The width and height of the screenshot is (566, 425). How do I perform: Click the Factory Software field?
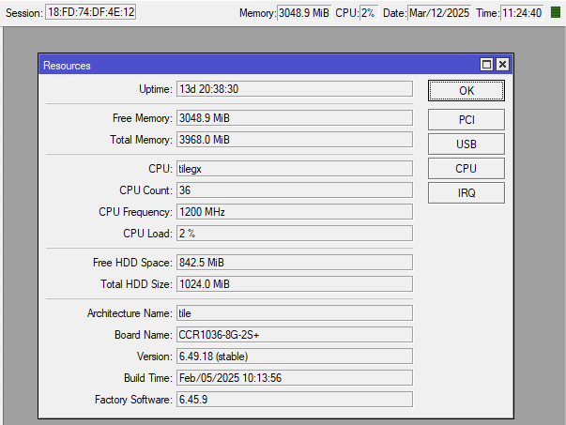(x=294, y=399)
